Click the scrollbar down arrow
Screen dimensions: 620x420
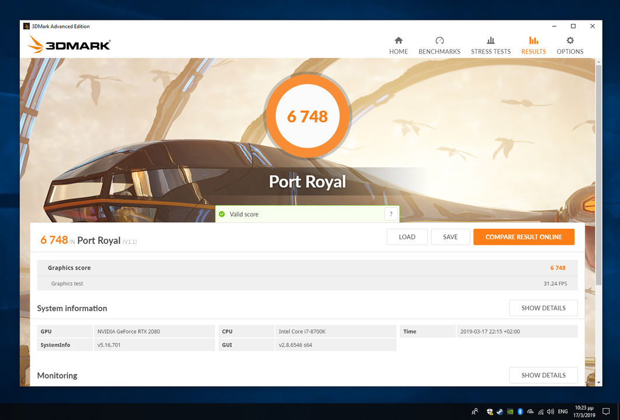coord(598,383)
